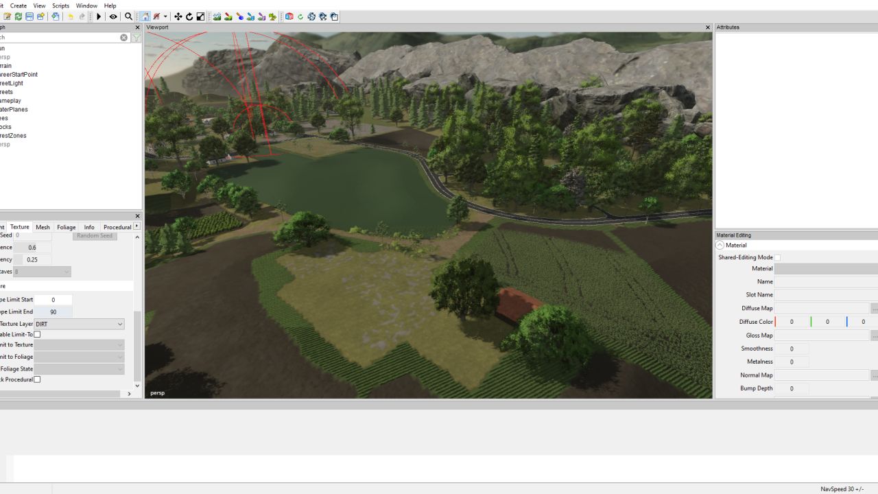
Task: Click the magnifying glass search icon
Action: click(128, 16)
